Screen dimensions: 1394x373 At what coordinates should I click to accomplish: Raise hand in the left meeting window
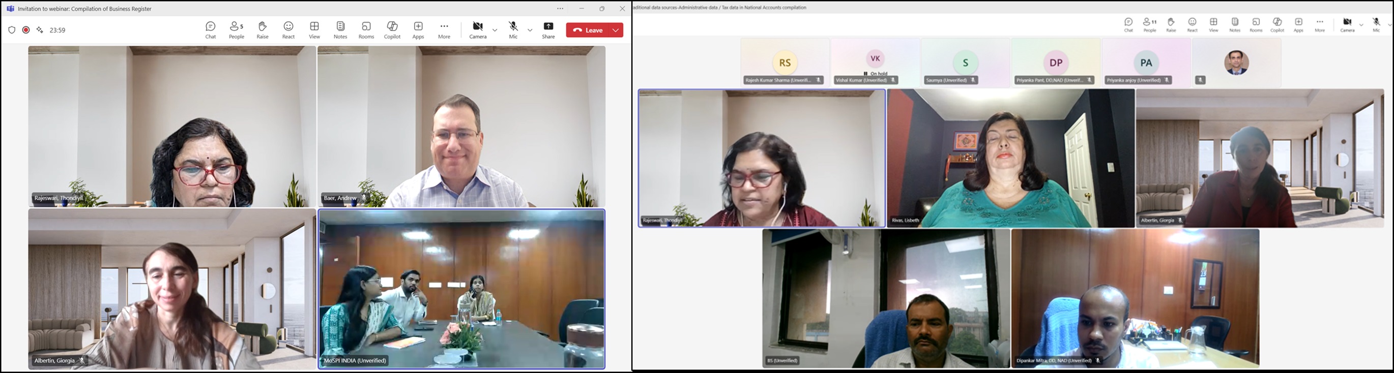click(x=263, y=30)
